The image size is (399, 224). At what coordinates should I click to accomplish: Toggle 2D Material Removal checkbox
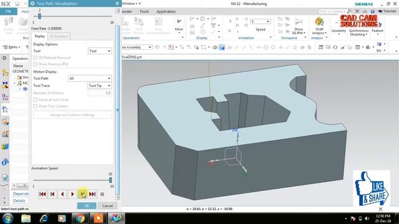click(36, 58)
